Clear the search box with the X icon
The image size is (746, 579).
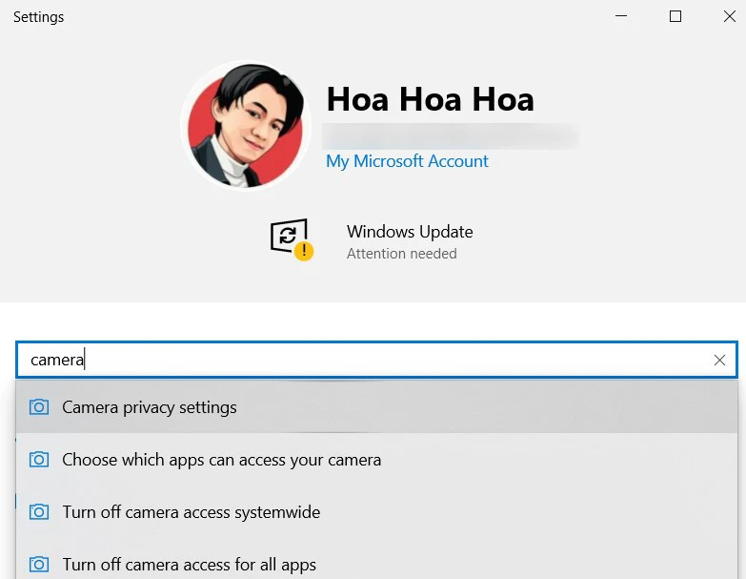click(719, 360)
